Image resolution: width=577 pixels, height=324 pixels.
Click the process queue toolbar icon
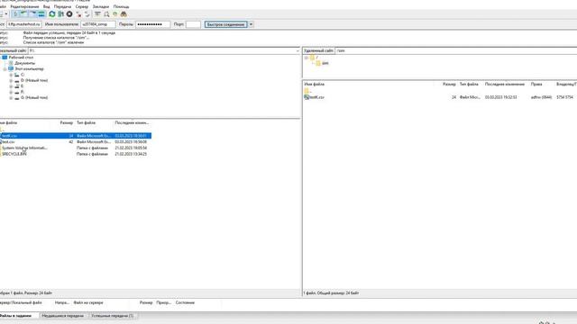coord(60,14)
